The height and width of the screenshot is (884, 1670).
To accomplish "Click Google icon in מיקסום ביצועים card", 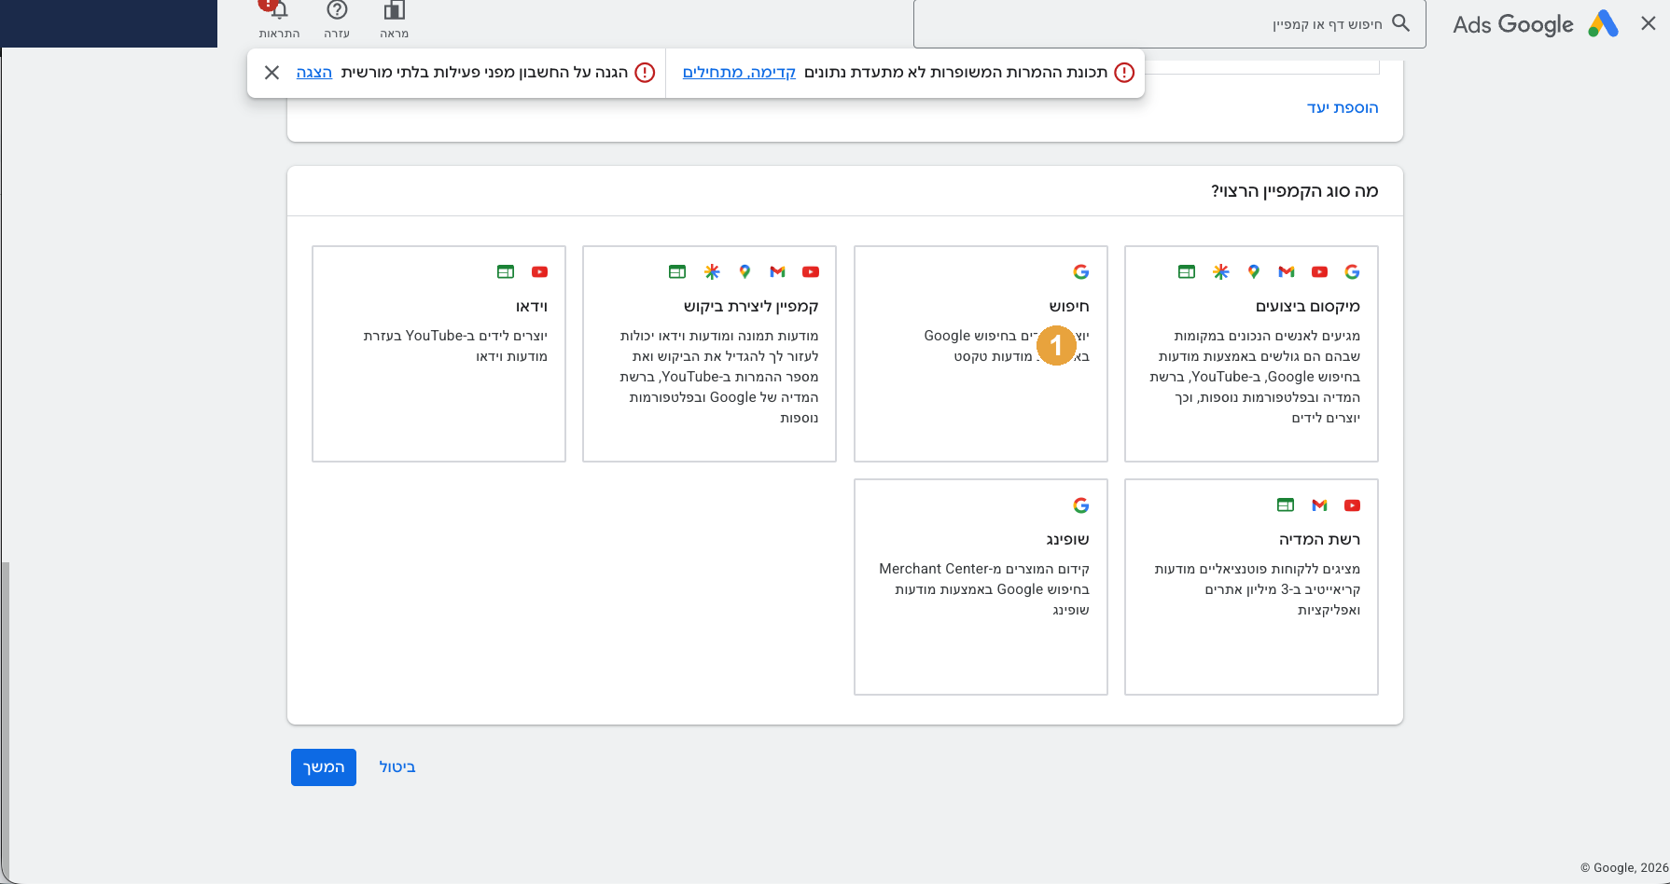I will (x=1352, y=272).
